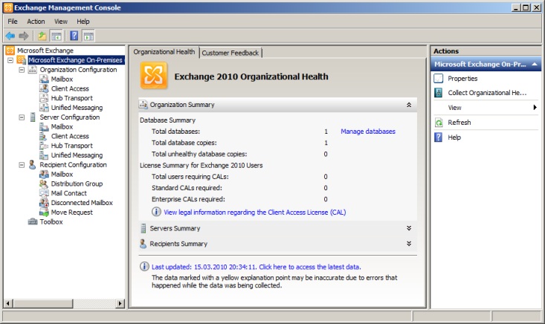
Task: Click the green Refresh icon in Actions
Action: [x=439, y=123]
